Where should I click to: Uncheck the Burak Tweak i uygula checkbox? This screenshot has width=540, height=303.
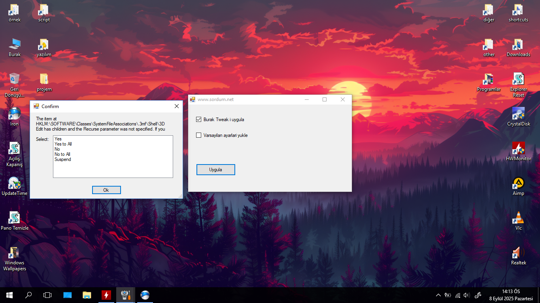[x=199, y=120]
